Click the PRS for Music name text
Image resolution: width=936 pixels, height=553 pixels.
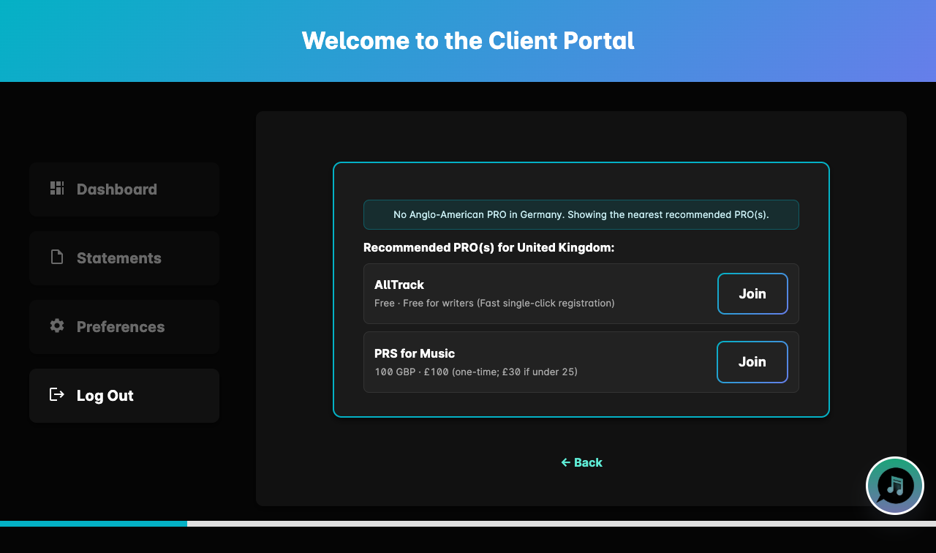click(415, 353)
